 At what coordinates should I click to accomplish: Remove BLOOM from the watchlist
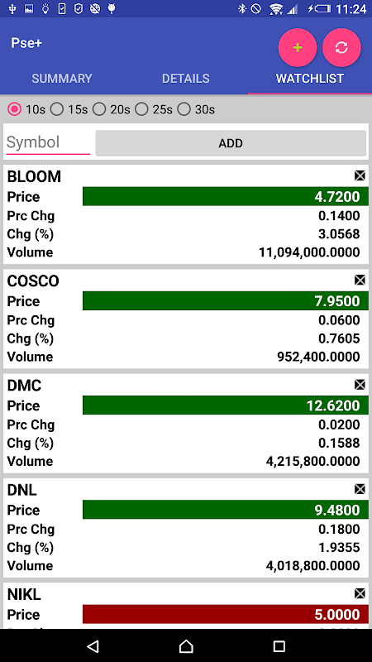[x=360, y=175]
